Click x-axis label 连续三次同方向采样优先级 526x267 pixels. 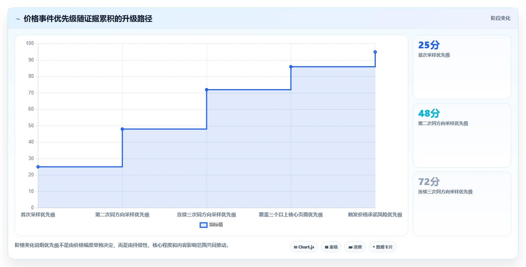coord(207,215)
